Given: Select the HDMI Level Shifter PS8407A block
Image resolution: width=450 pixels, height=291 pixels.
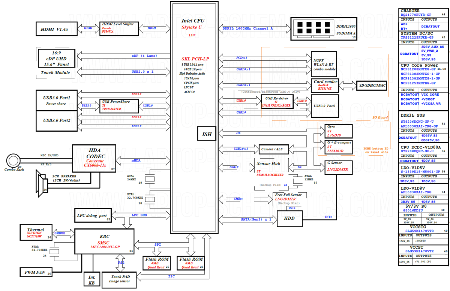Looking at the screenshot, I should (120, 28).
